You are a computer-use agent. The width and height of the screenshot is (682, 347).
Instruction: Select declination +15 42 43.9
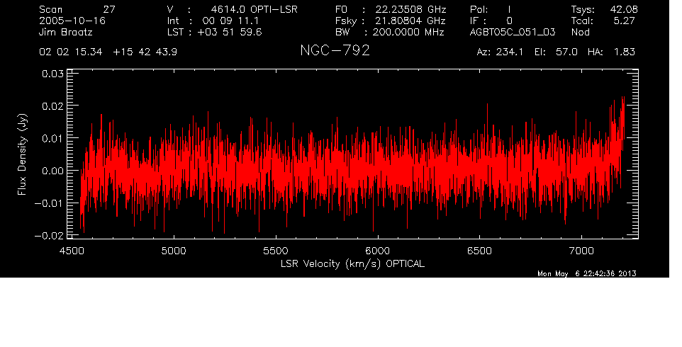[145, 52]
